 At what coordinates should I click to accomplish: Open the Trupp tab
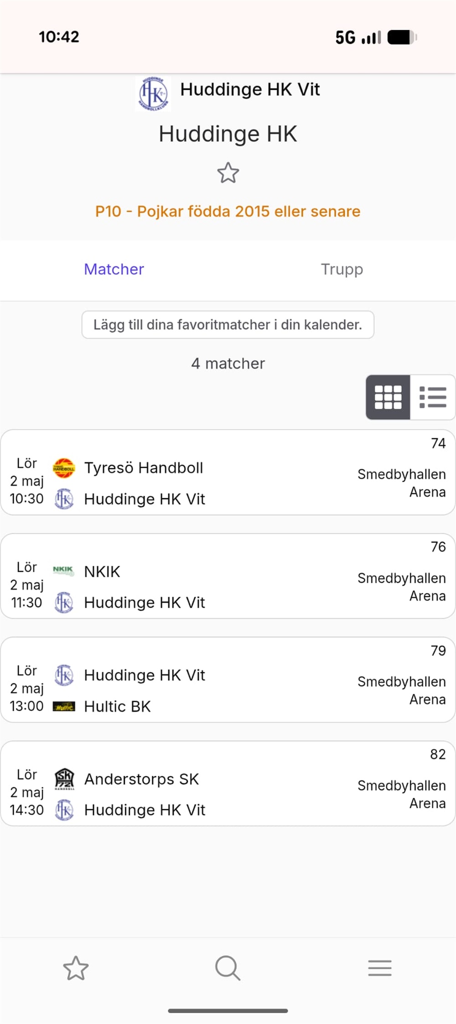(x=342, y=269)
